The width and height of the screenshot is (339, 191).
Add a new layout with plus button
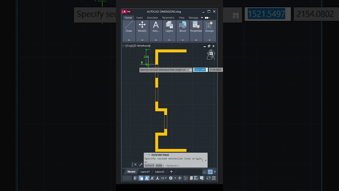click(x=171, y=172)
